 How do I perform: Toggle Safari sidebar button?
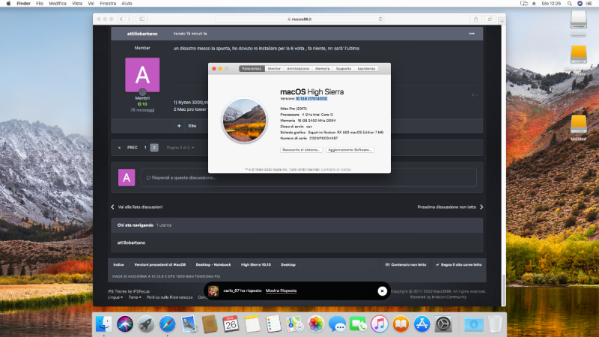coord(142,19)
